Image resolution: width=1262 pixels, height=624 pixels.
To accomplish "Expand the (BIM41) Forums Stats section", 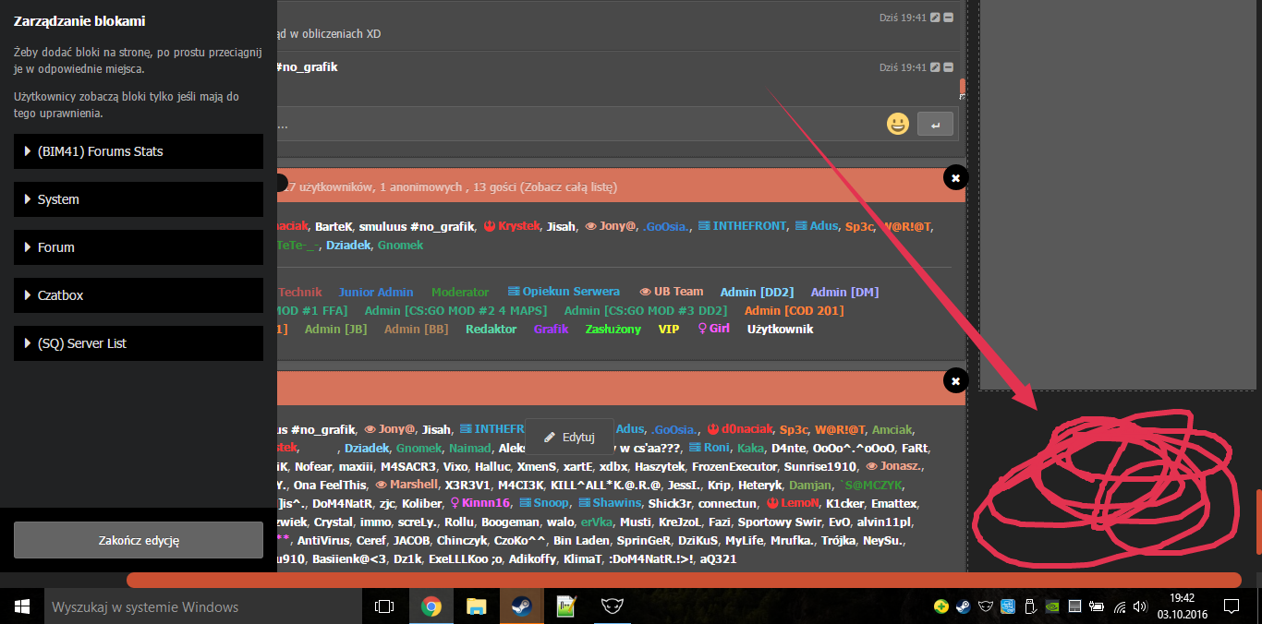I will click(139, 151).
